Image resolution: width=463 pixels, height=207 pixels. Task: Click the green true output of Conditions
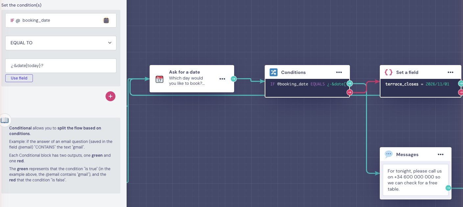pos(350,83)
